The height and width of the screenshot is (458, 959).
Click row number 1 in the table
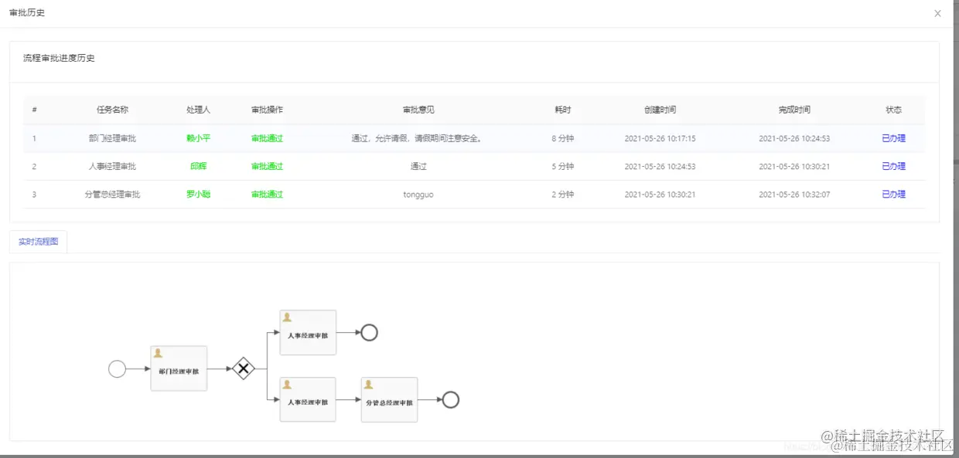(x=34, y=138)
